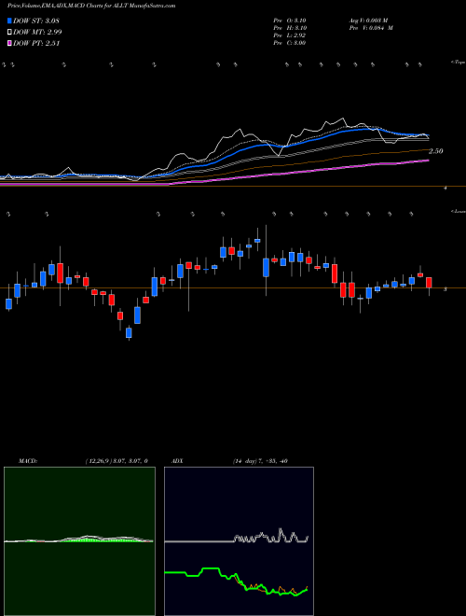Click the MACD '(12,26,9) 3.07, 3.07, 0' values
This screenshot has width=466, height=616.
[x=116, y=461]
